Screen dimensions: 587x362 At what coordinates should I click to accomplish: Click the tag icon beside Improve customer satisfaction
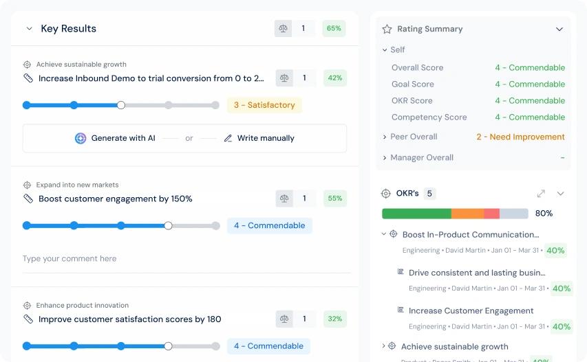click(x=28, y=319)
